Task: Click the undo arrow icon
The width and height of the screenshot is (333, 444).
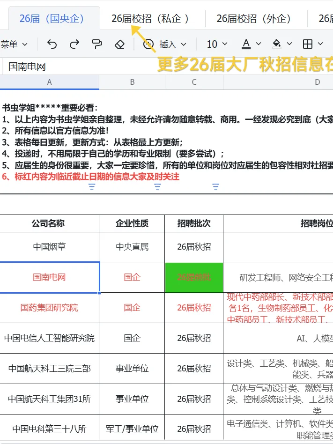Action: click(52, 44)
